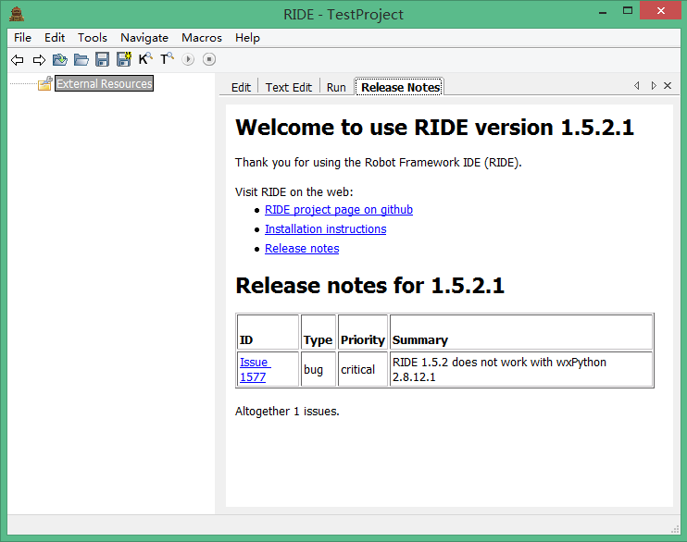
Task: Click the Summary column header
Action: click(x=521, y=332)
